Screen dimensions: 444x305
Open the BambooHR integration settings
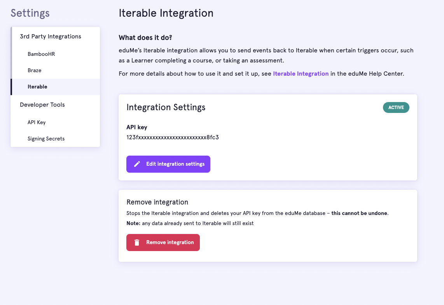pos(41,54)
